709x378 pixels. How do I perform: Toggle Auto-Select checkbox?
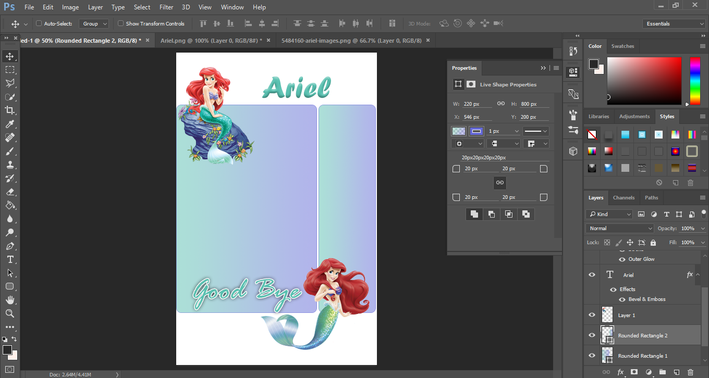point(39,23)
